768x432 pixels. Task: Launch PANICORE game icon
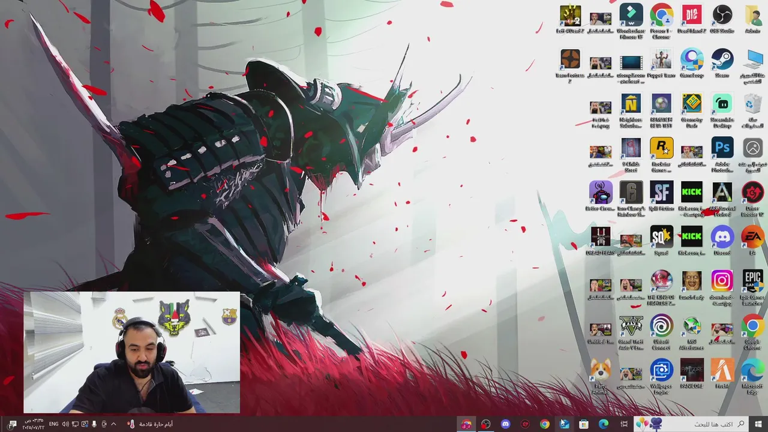point(692,374)
